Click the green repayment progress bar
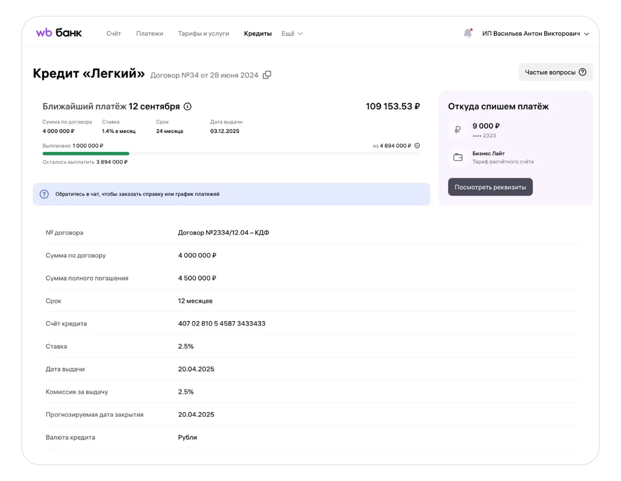Viewport: 621px width, 481px height. point(86,153)
